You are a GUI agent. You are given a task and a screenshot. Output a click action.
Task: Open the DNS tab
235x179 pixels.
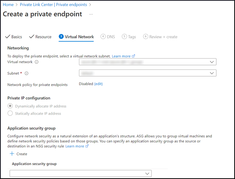click(108, 37)
